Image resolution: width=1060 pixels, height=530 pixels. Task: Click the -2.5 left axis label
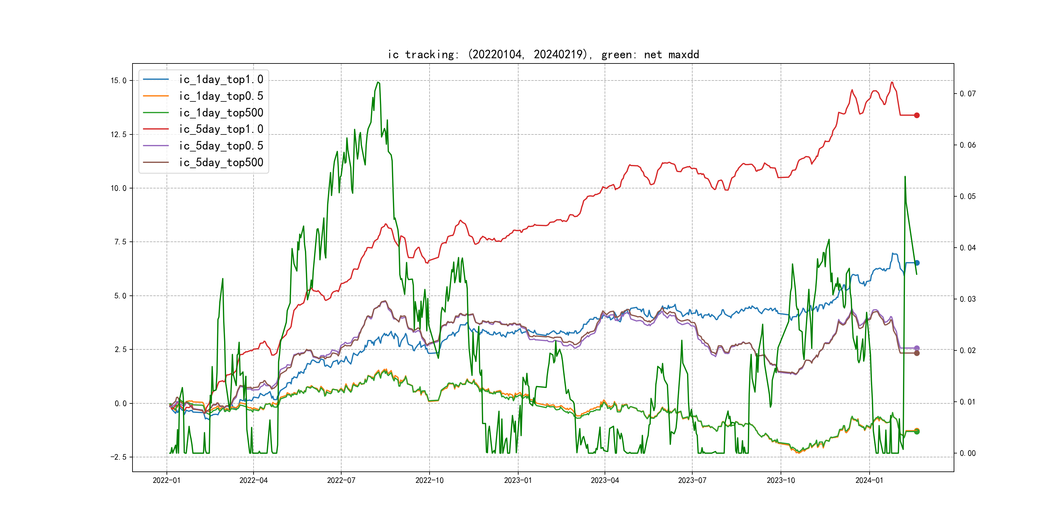pos(118,457)
